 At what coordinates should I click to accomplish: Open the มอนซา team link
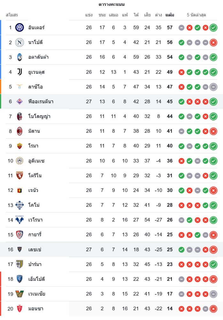pyautogui.click(x=36, y=309)
